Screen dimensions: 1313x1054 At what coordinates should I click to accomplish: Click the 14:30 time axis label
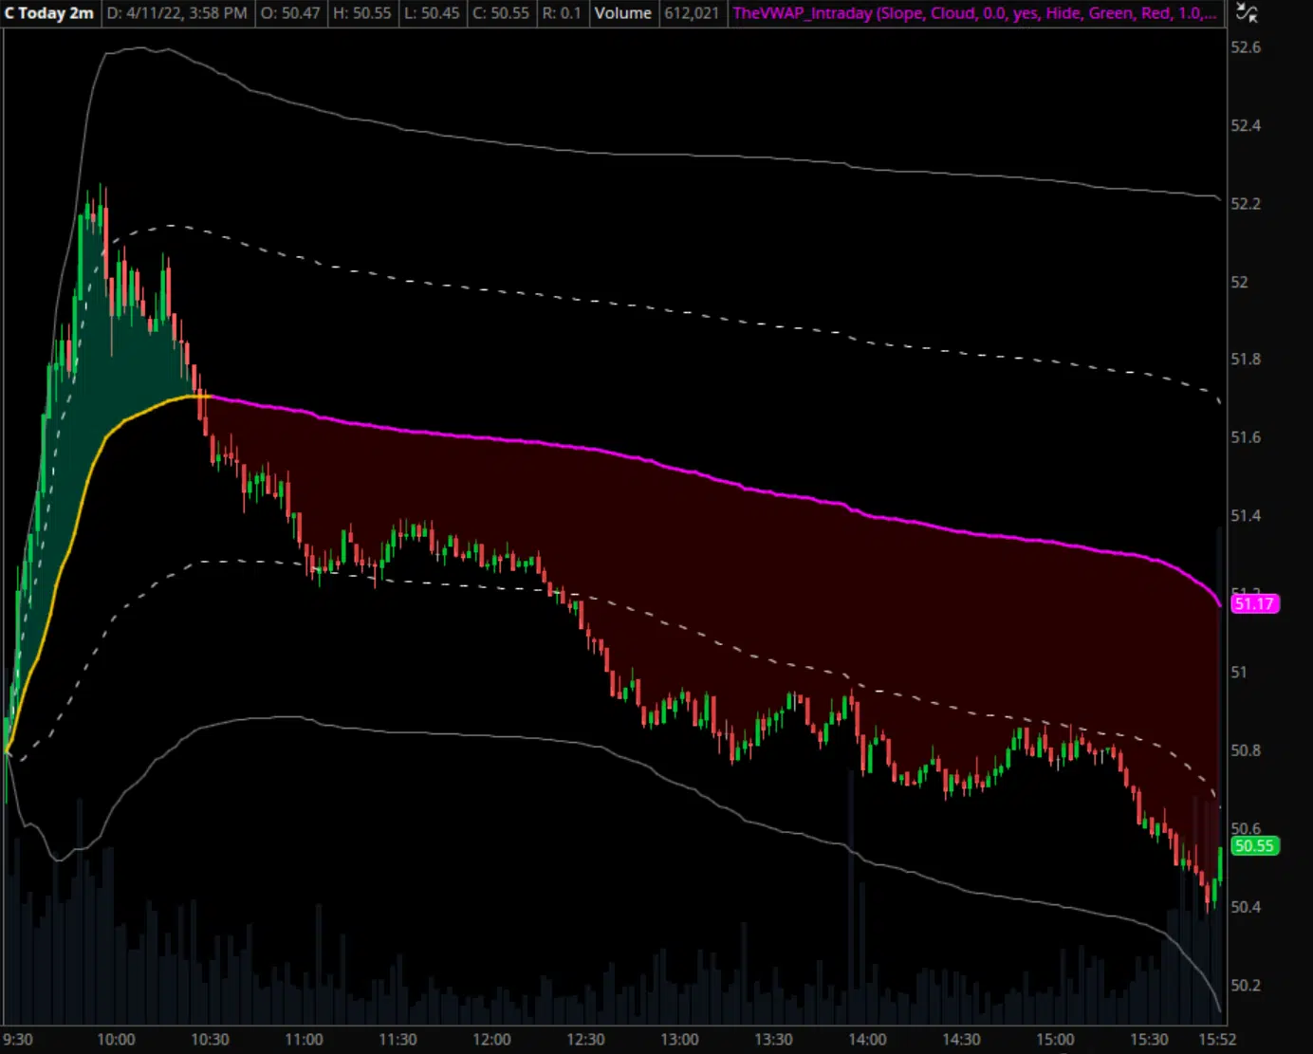961,1040
